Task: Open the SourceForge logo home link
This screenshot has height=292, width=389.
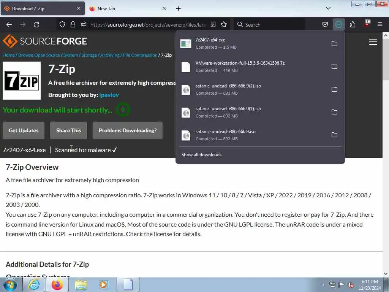Action: [45, 41]
